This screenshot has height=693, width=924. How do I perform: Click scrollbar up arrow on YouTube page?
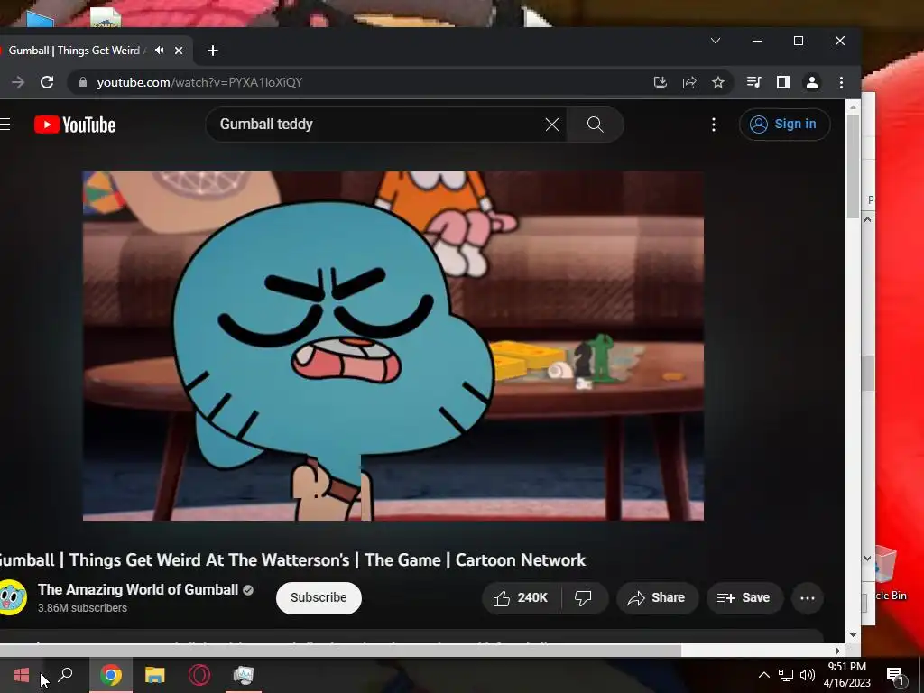pyautogui.click(x=853, y=107)
